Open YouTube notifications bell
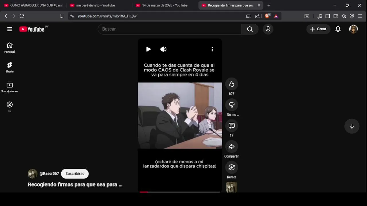 click(x=338, y=29)
